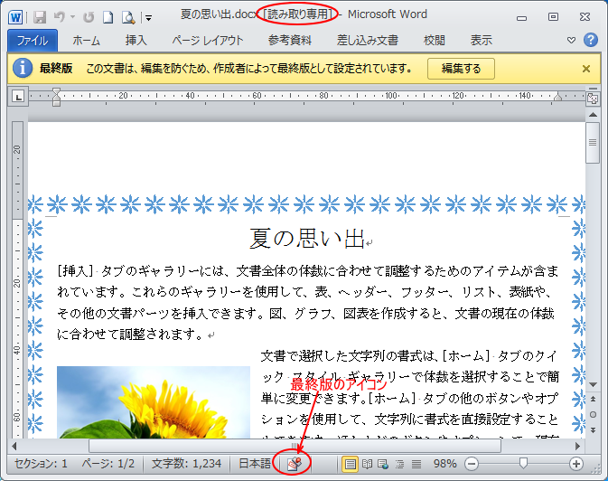Open the 差し込み文書 ribbon tab
The image size is (608, 481).
click(x=367, y=40)
